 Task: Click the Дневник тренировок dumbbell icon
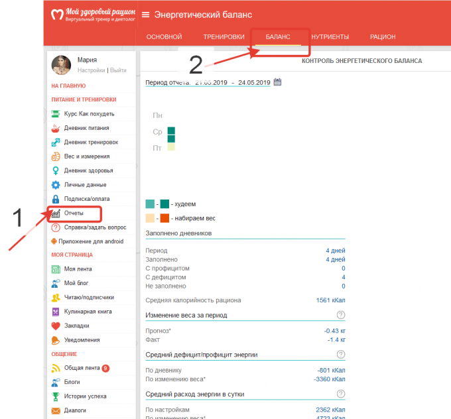pyautogui.click(x=56, y=142)
